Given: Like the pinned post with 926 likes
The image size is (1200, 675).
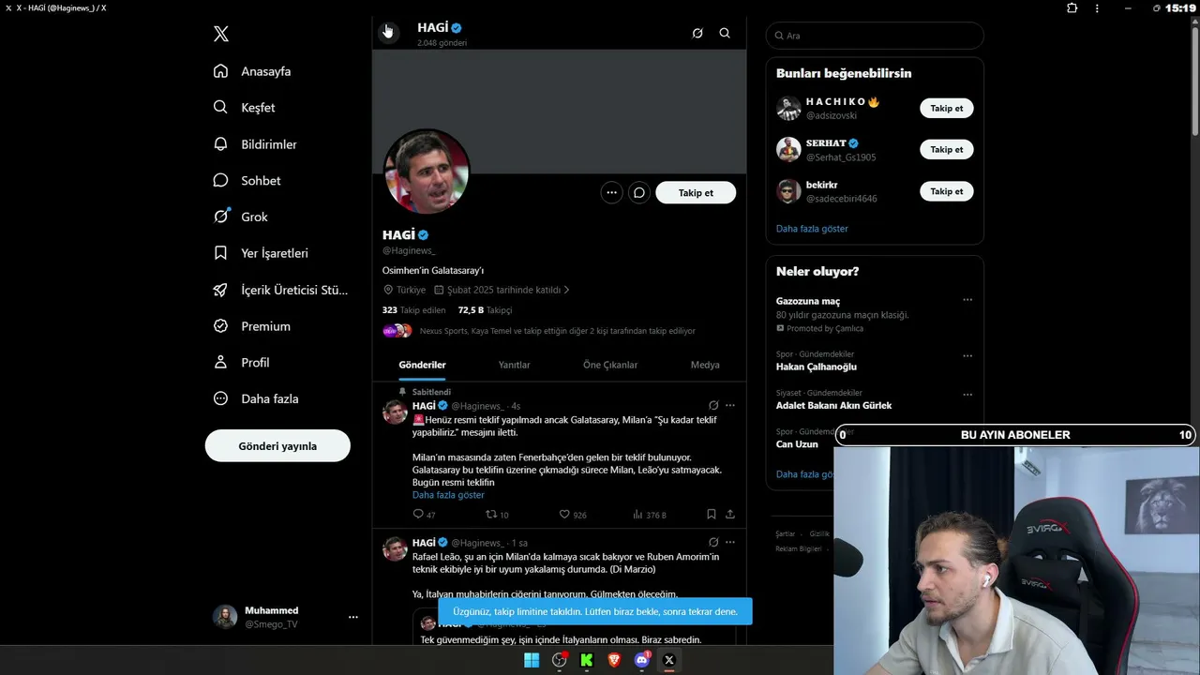Looking at the screenshot, I should [573, 515].
